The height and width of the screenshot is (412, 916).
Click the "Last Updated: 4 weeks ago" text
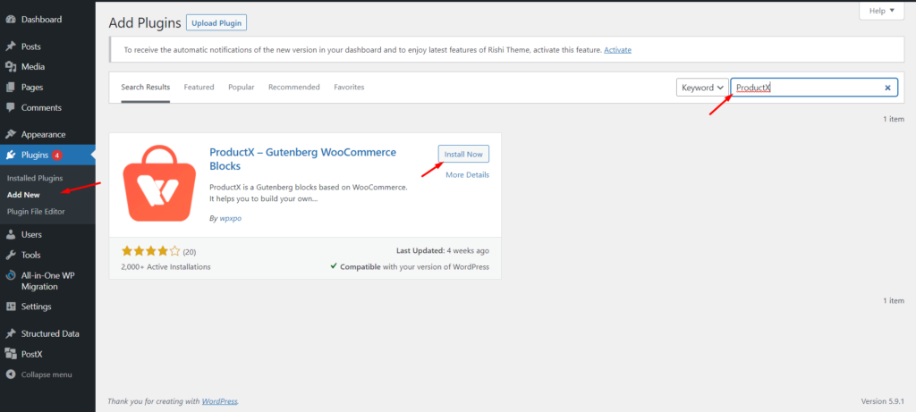pos(443,250)
